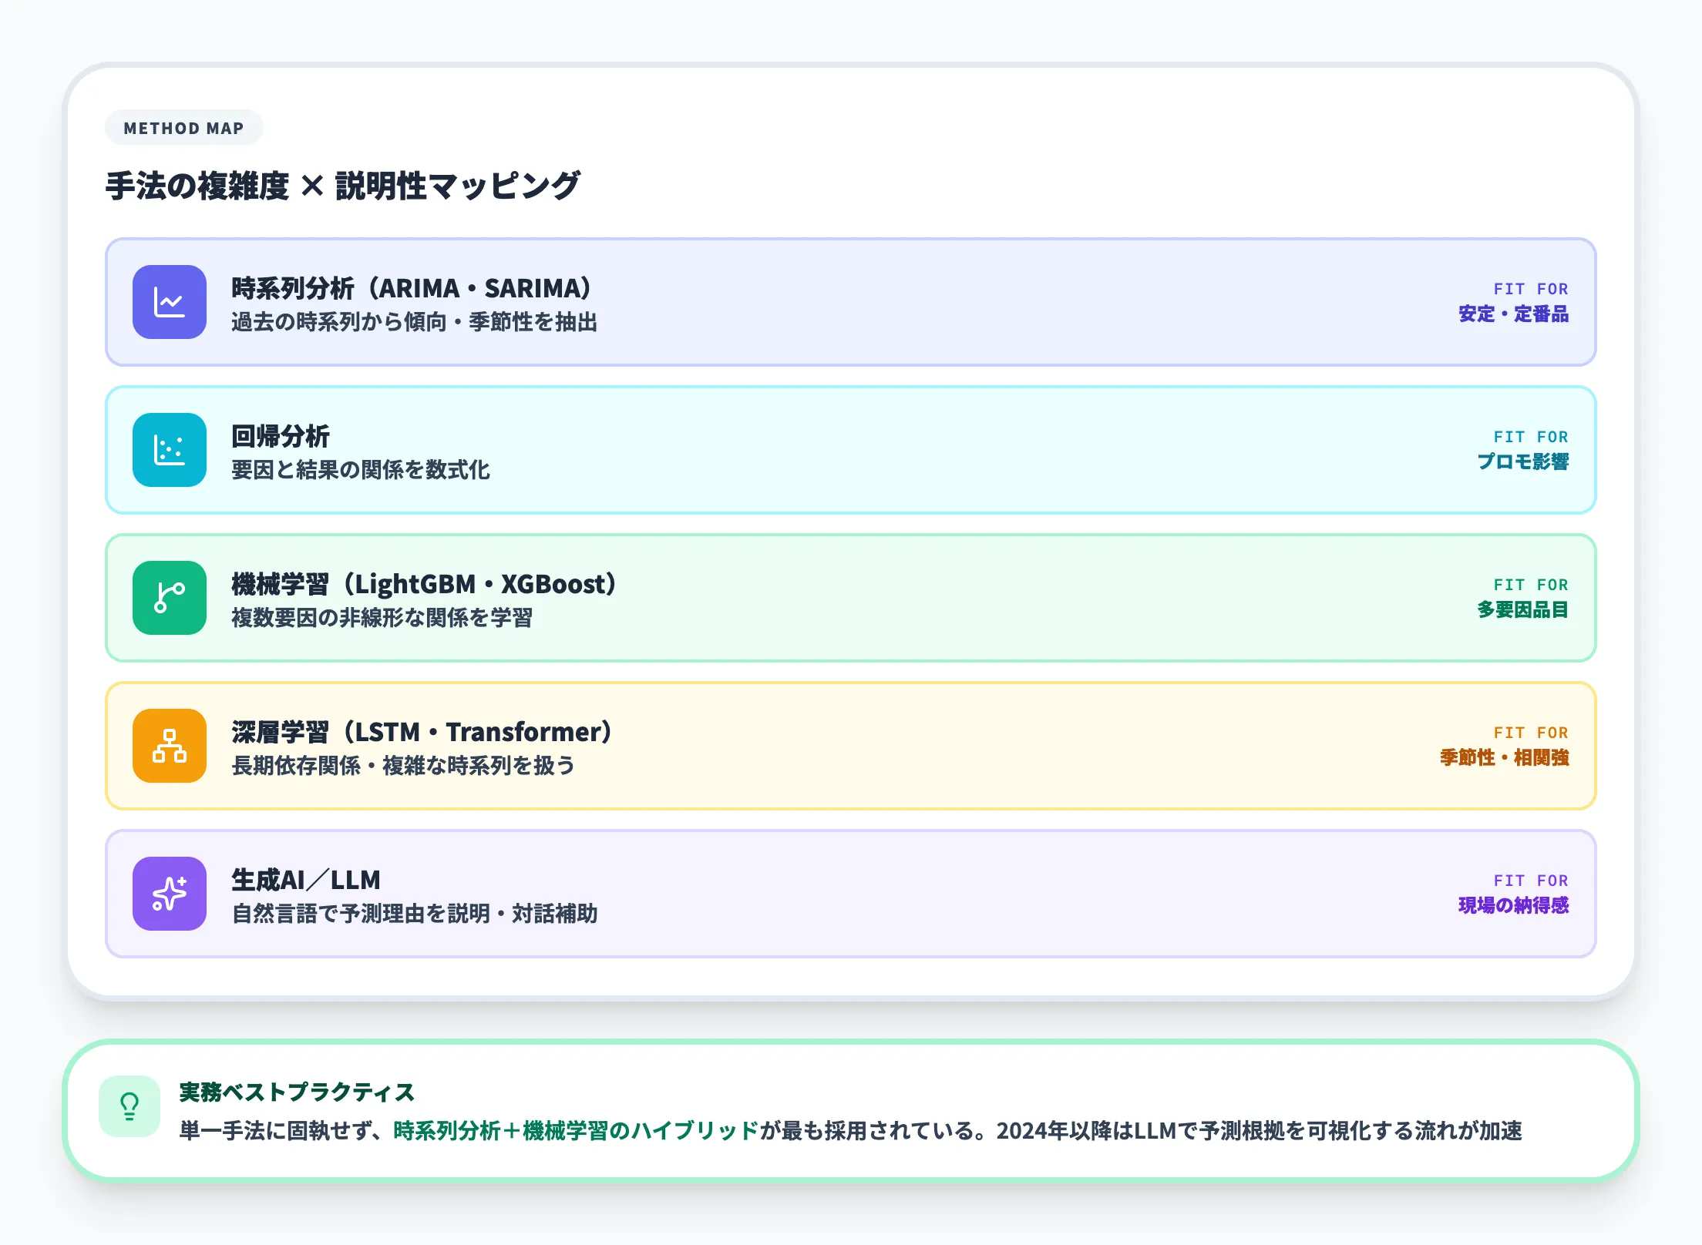Click the 現場の納得感 FIT FOR label
This screenshot has height=1245, width=1702.
[1512, 906]
